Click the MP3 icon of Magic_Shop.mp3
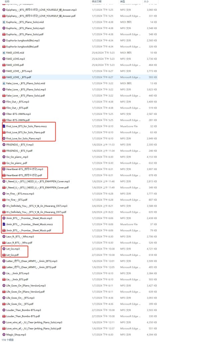The width and height of the screenshot is (198, 342). [4, 335]
